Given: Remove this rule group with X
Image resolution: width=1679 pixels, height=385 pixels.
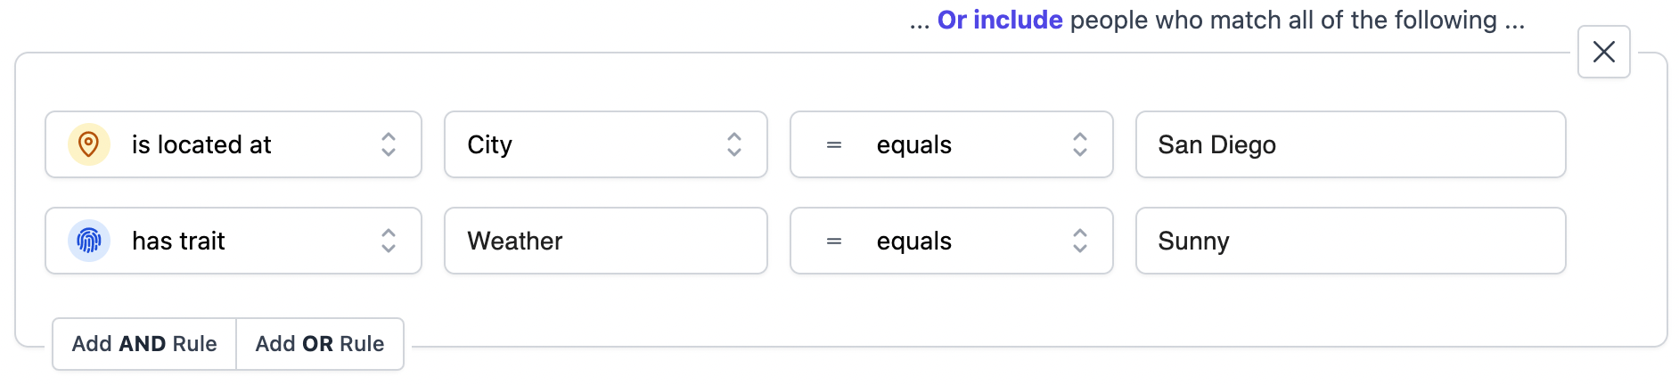Looking at the screenshot, I should coord(1603,52).
